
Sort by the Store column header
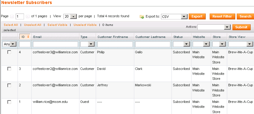(216, 37)
